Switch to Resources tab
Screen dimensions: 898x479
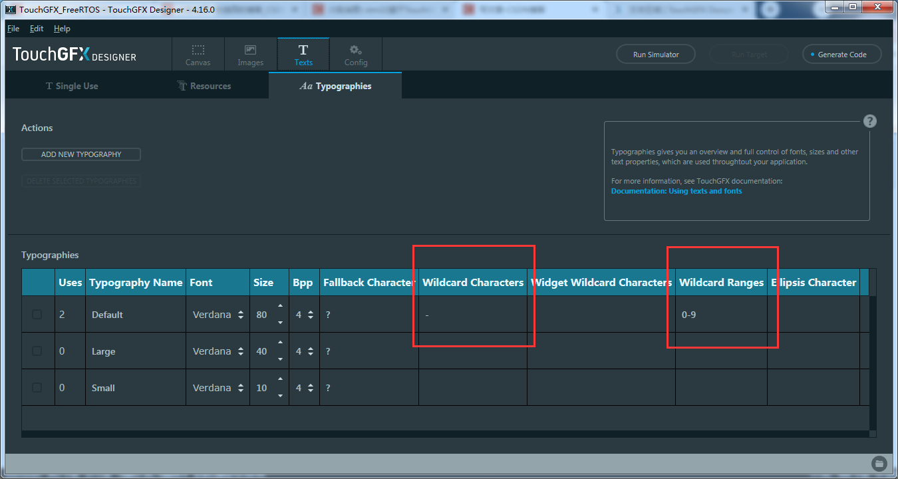204,86
